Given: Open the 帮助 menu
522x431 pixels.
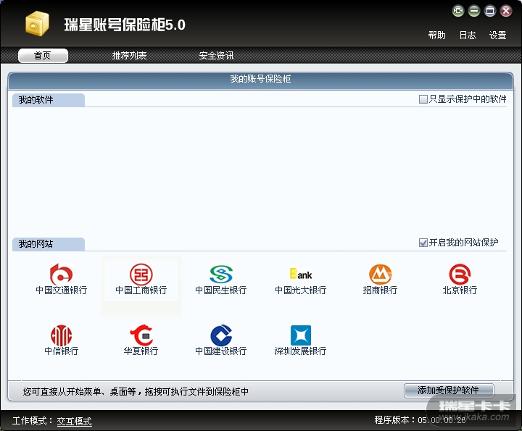Looking at the screenshot, I should point(436,35).
